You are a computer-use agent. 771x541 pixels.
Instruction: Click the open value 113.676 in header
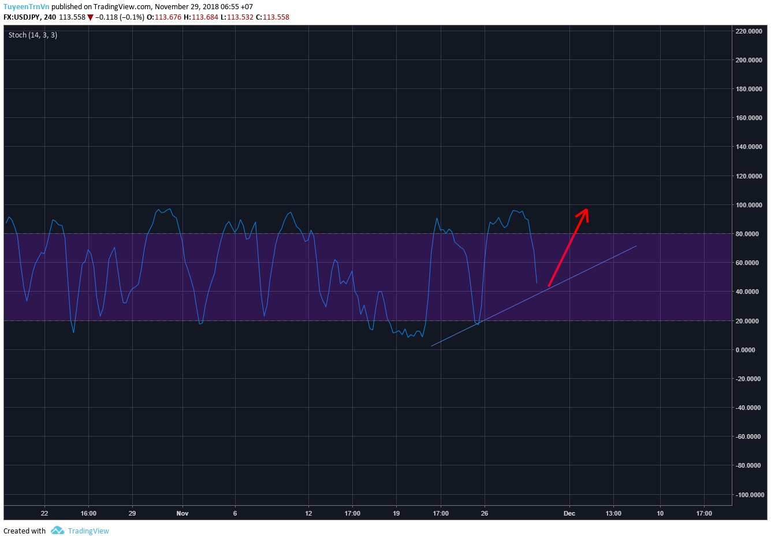tap(168, 17)
